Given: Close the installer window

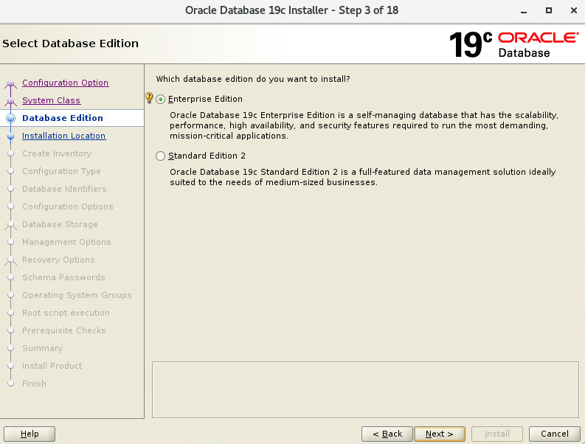Looking at the screenshot, I should pyautogui.click(x=574, y=10).
